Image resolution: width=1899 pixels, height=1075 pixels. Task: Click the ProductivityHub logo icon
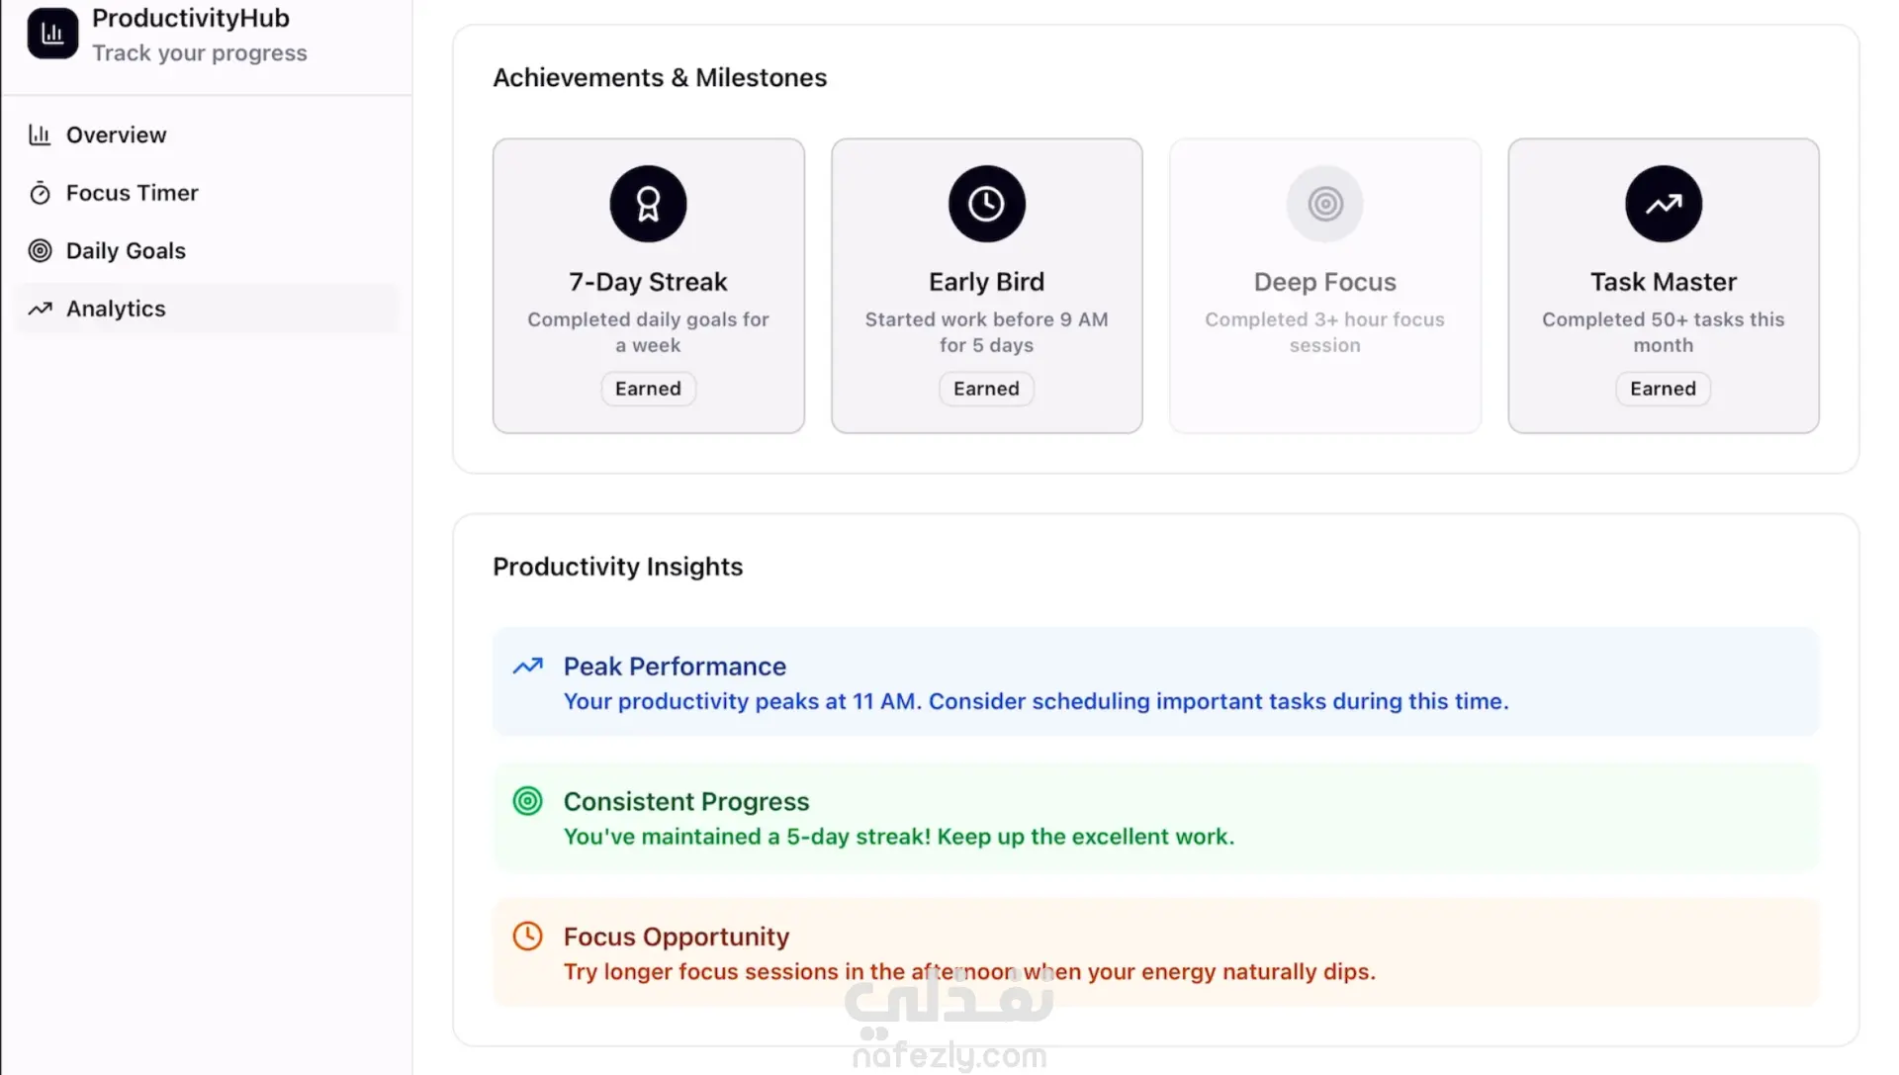(52, 34)
